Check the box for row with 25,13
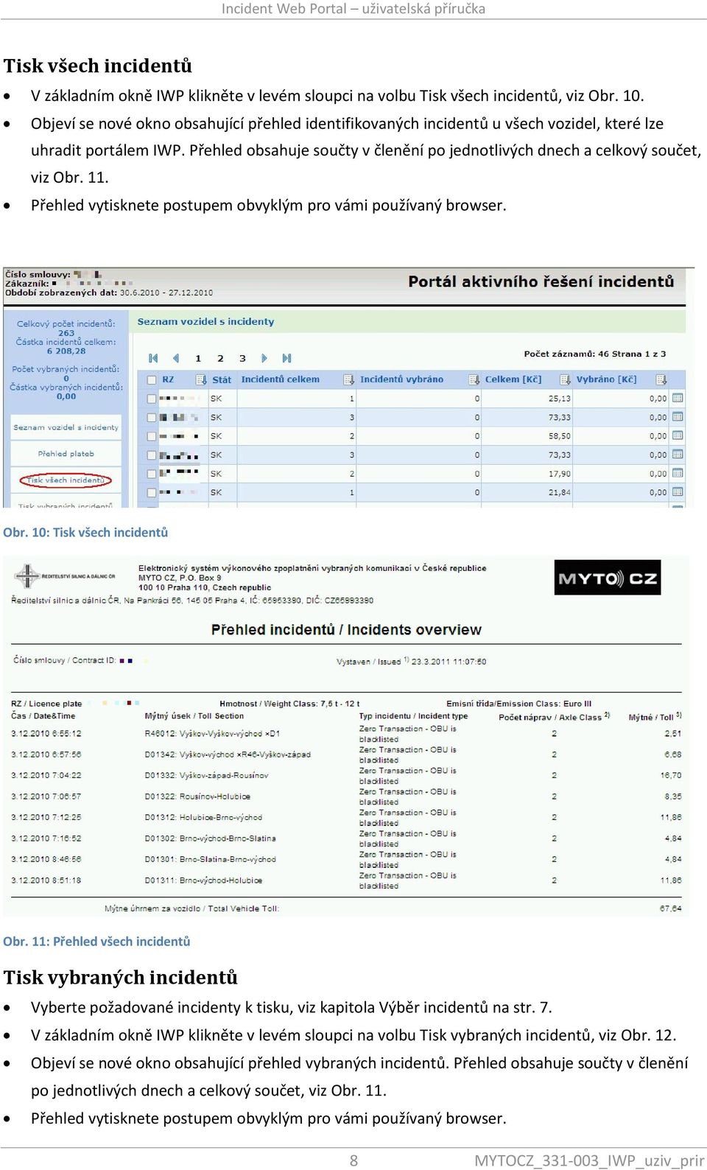 (x=152, y=399)
